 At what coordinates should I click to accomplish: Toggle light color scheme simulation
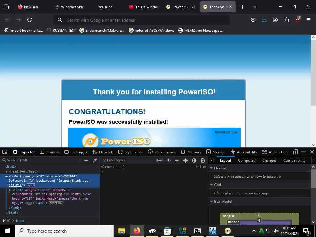coord(185,160)
